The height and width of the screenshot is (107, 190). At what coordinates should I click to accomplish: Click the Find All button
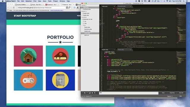tap(181, 93)
